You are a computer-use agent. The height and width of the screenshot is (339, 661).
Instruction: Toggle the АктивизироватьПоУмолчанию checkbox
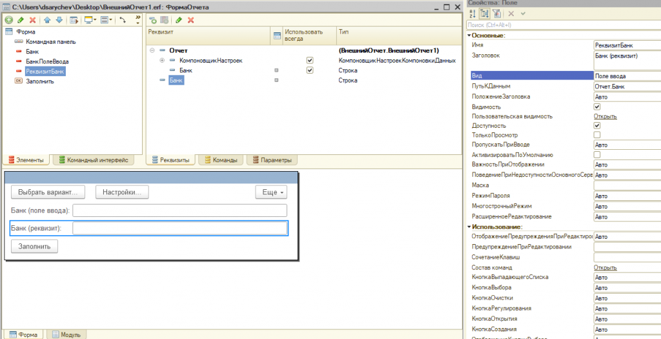click(597, 155)
